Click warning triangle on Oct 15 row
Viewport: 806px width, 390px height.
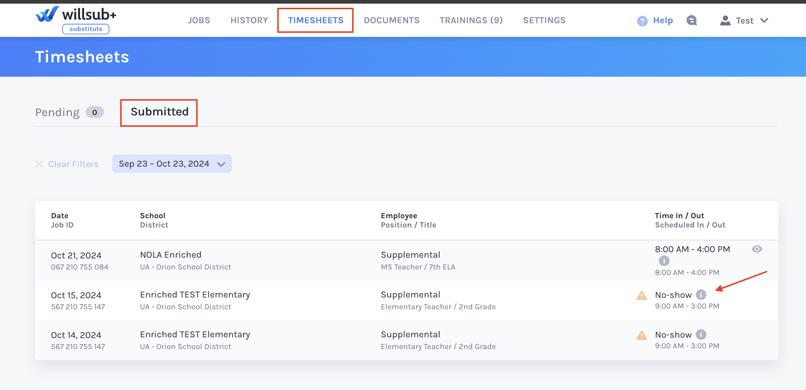tap(642, 295)
